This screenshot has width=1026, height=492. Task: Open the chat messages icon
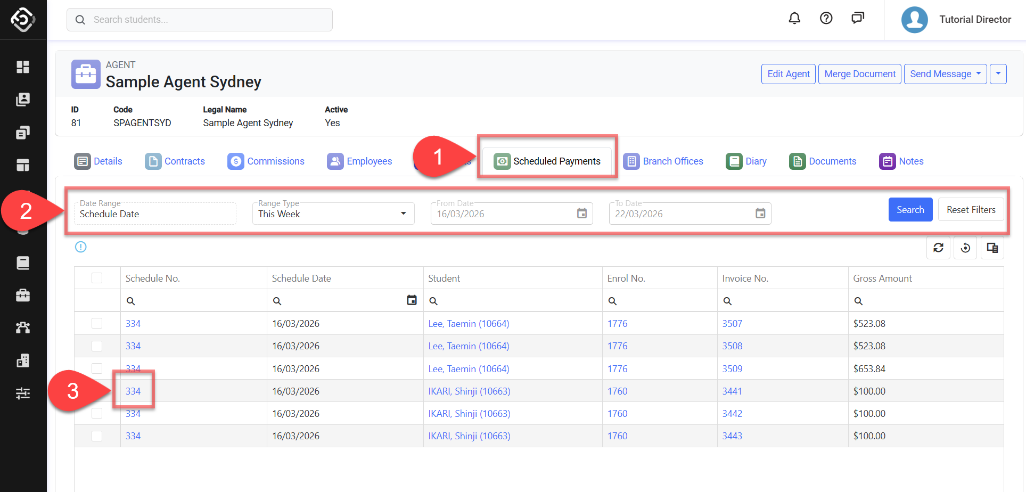(857, 19)
